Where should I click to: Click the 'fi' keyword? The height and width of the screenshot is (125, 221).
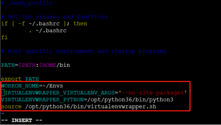(4, 37)
